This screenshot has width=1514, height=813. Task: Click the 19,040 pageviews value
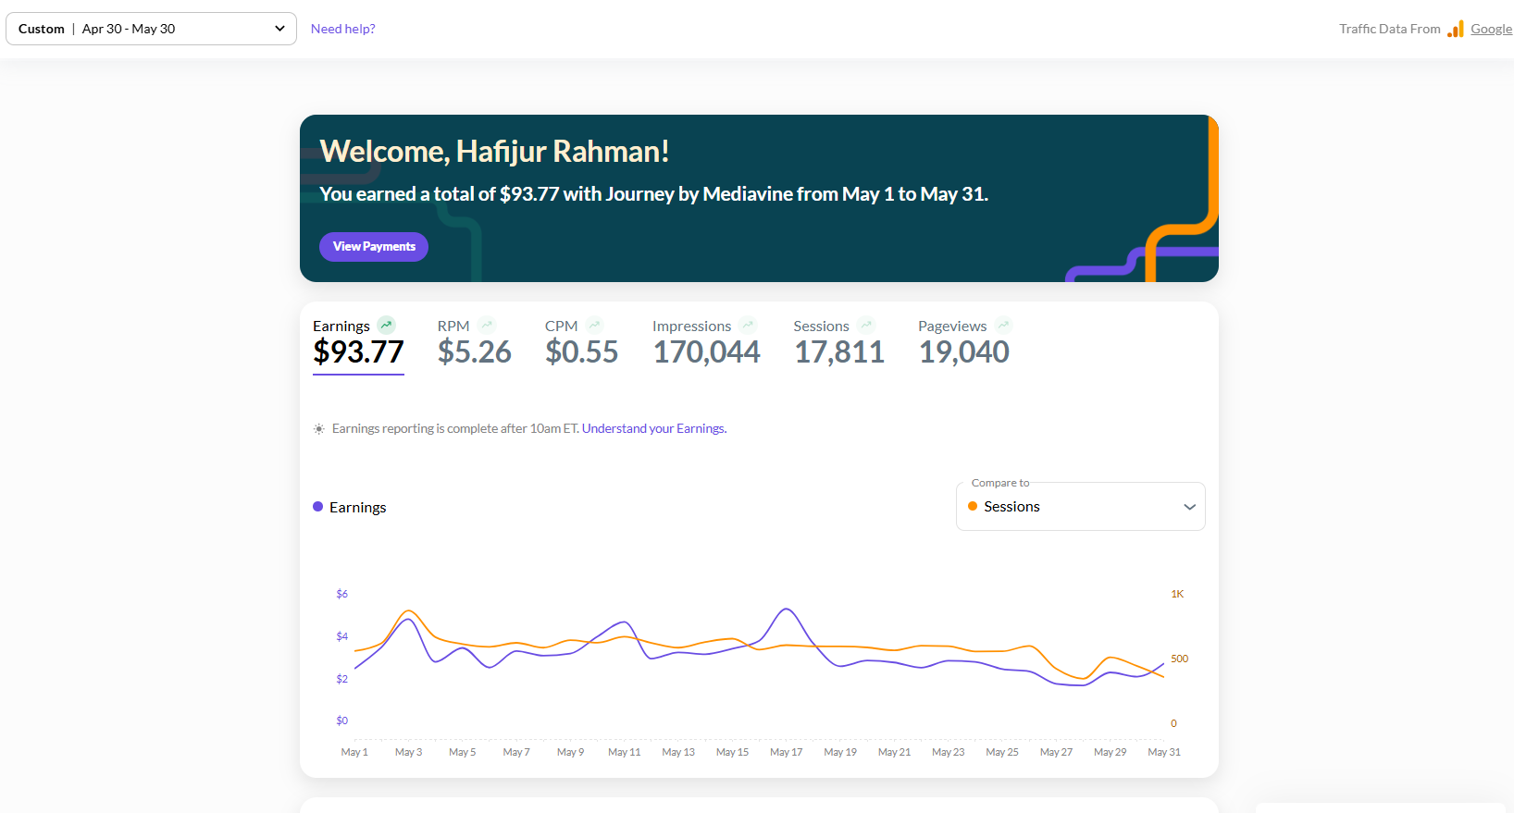[964, 352]
